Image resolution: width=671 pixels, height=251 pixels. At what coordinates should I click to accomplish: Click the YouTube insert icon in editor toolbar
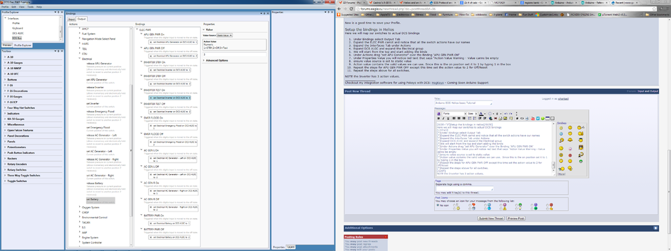tap(533, 118)
